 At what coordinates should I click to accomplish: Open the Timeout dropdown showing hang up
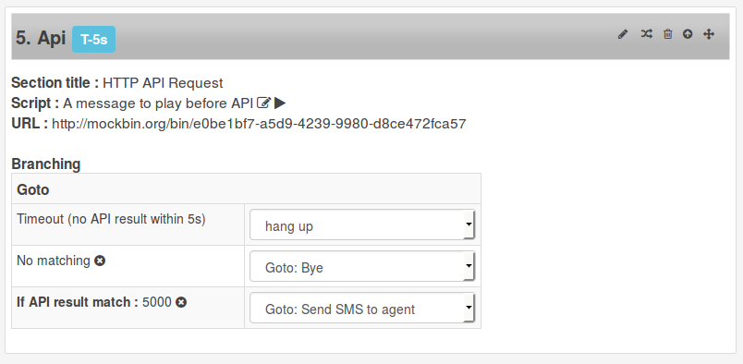pyautogui.click(x=362, y=224)
